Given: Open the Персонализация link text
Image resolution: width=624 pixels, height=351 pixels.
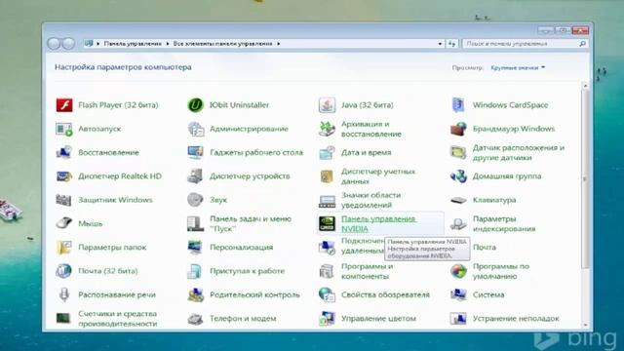Looking at the screenshot, I should point(242,247).
